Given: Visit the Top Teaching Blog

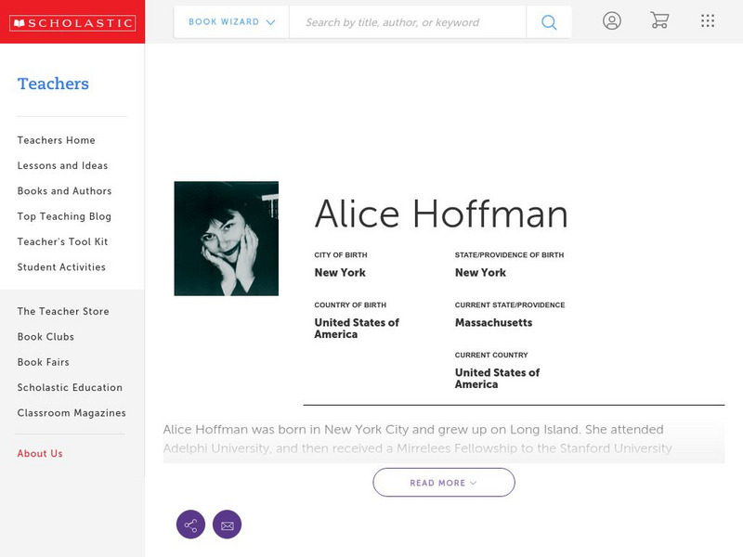Looking at the screenshot, I should point(64,216).
